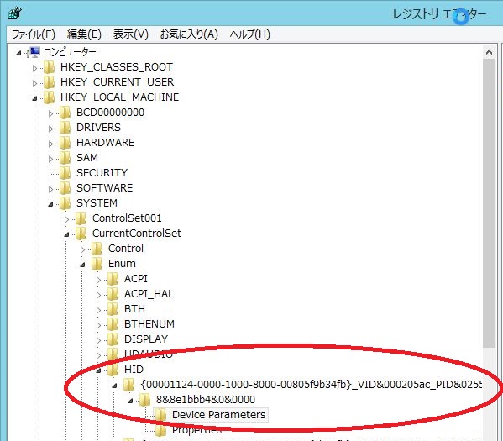Click SAM folder icon
503x441 pixels.
[65, 158]
